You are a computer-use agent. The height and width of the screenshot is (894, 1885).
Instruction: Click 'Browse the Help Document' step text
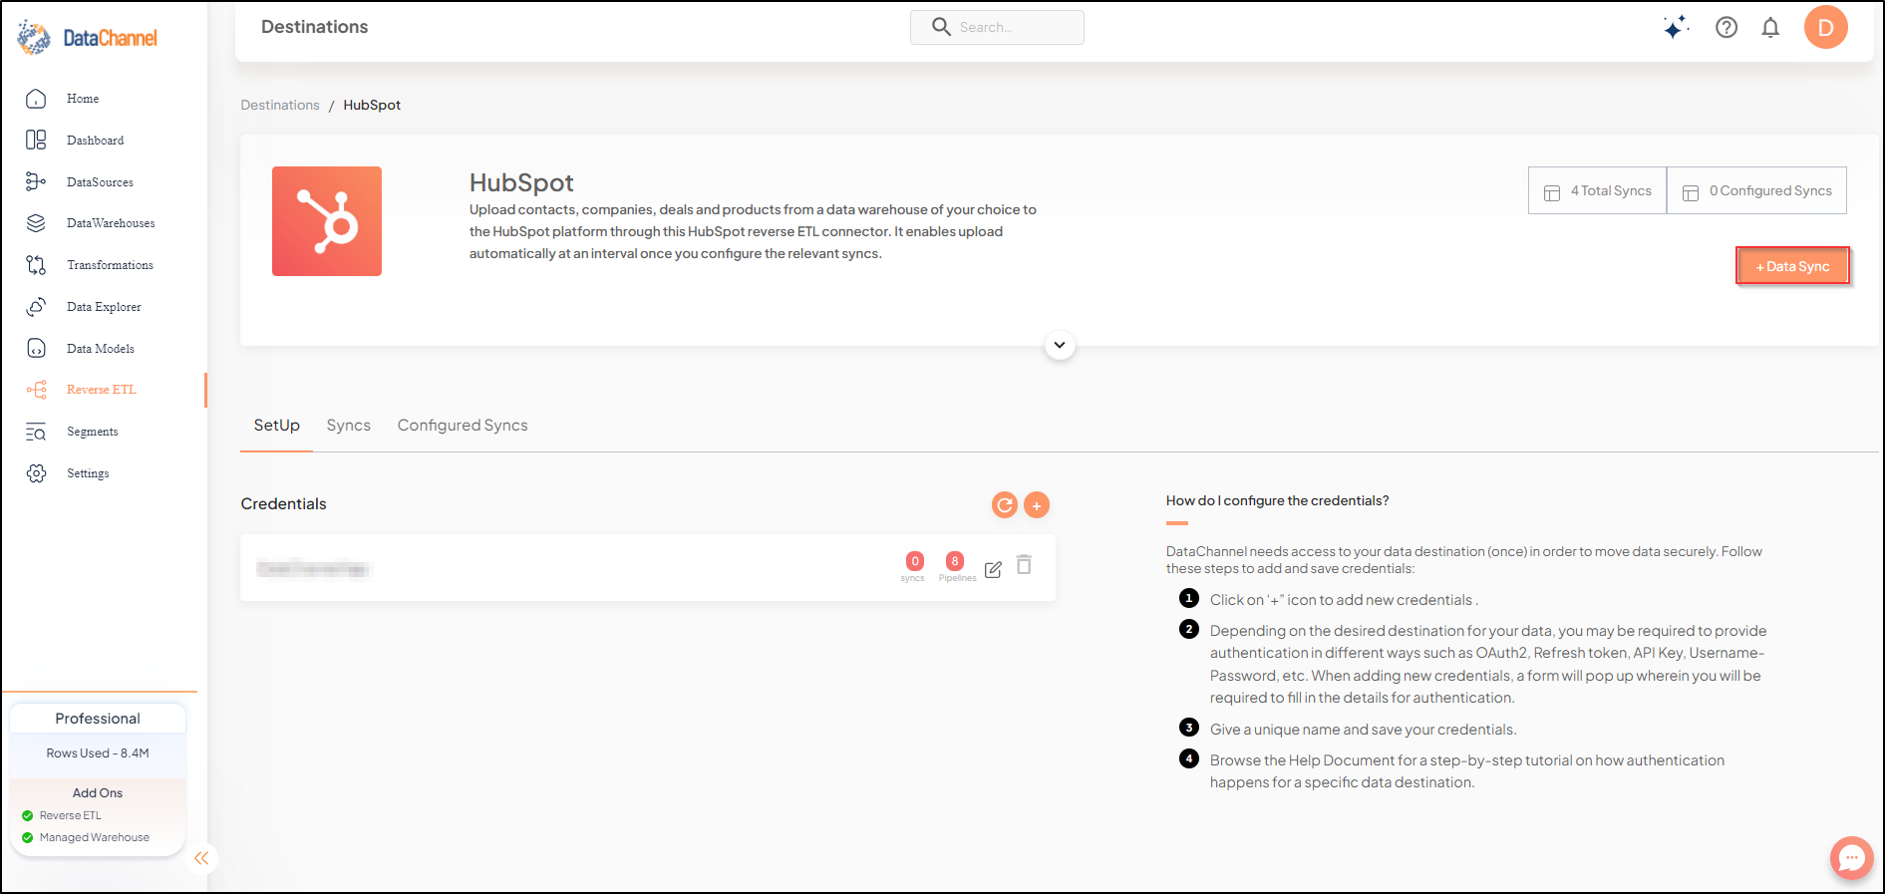click(x=1467, y=771)
